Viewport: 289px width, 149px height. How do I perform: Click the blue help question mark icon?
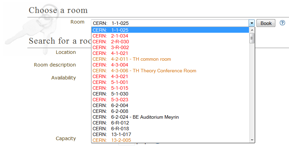coord(282,23)
